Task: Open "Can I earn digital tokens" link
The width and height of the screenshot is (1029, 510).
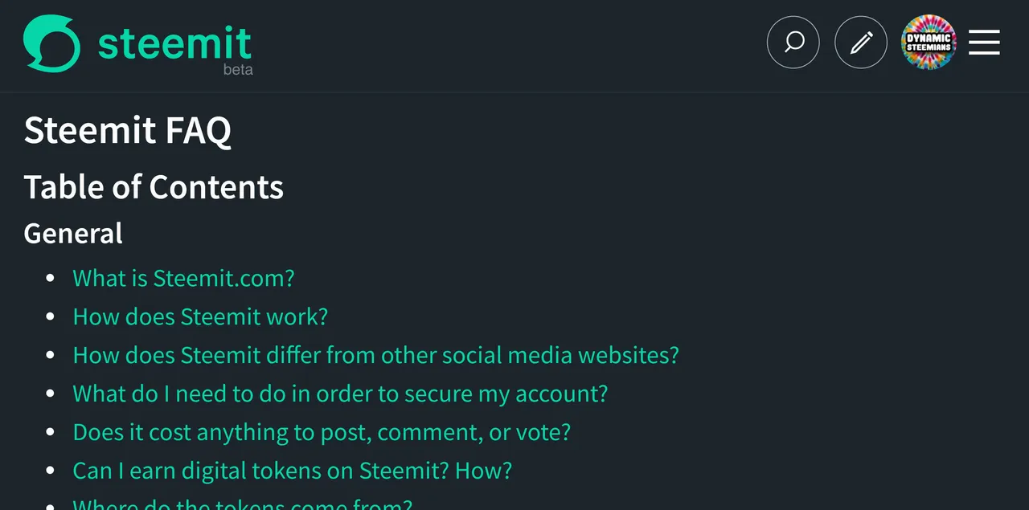Action: 292,471
